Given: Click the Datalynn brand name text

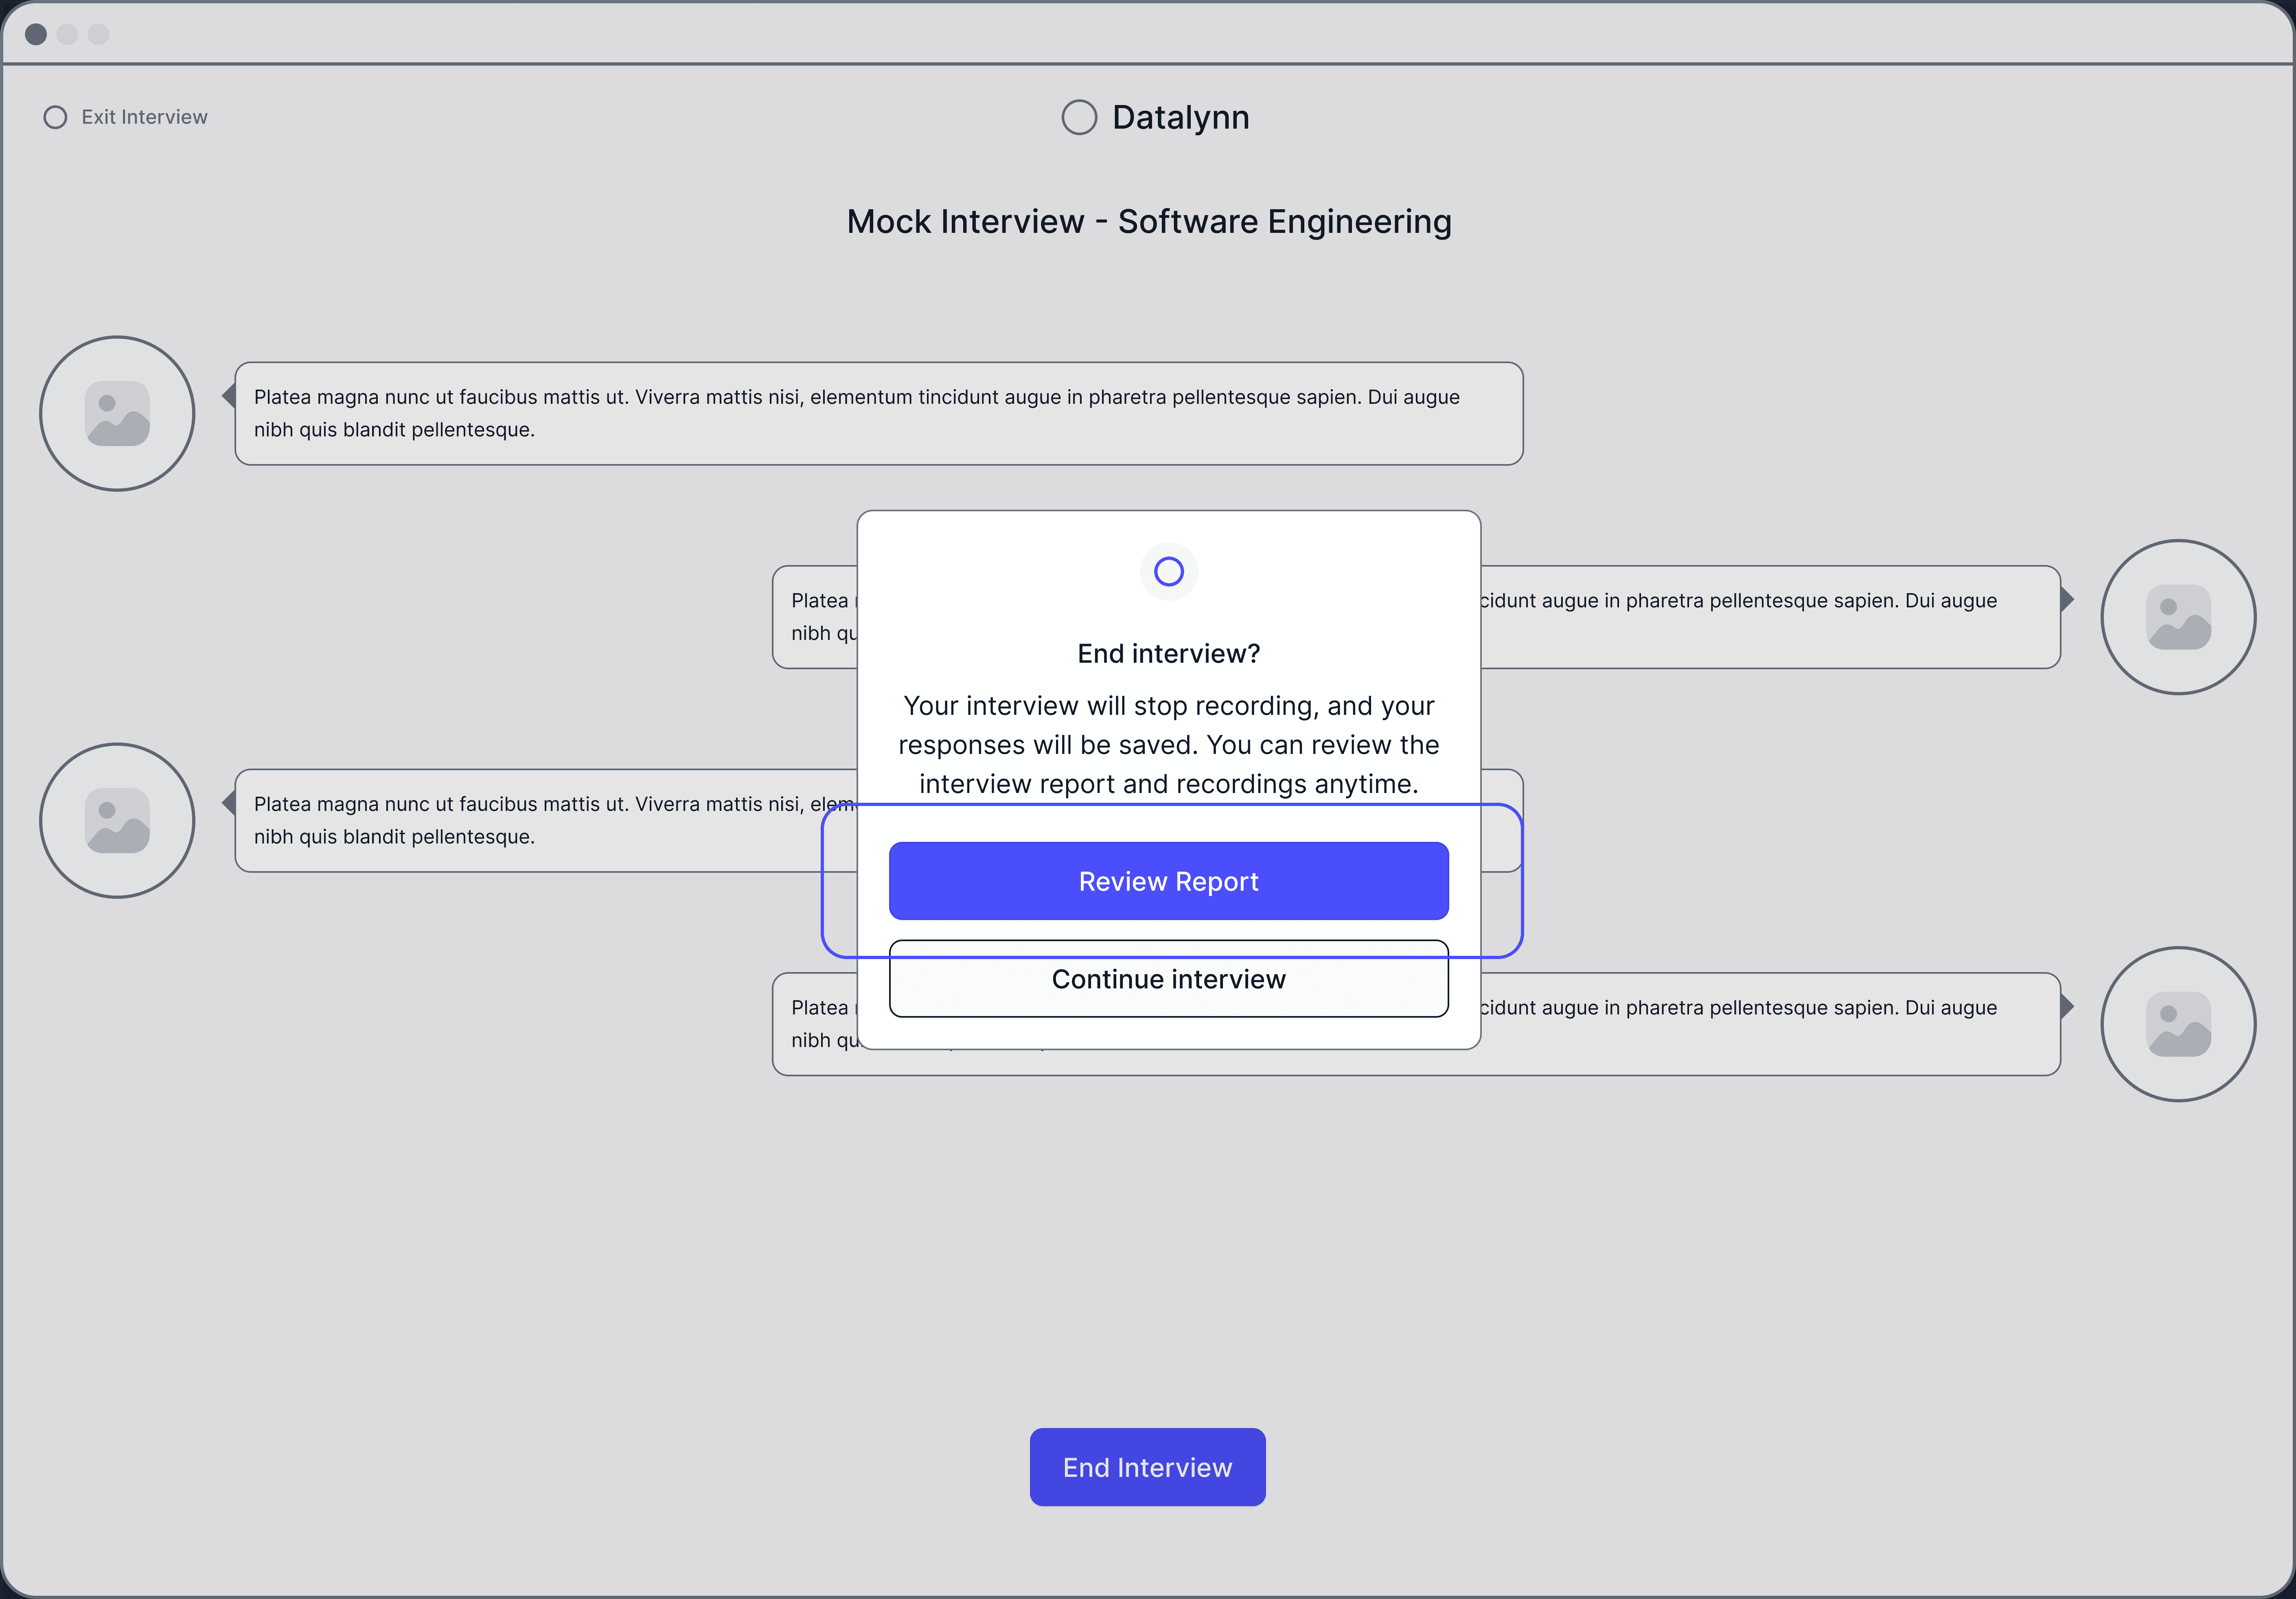Looking at the screenshot, I should (1180, 117).
